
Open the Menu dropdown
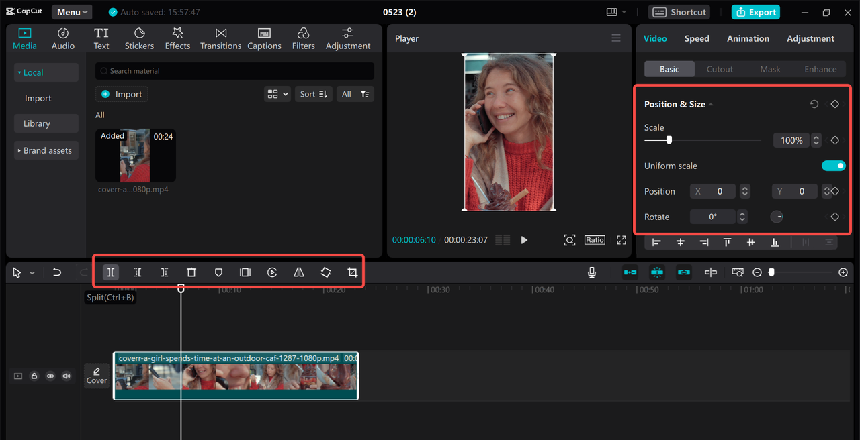tap(72, 12)
